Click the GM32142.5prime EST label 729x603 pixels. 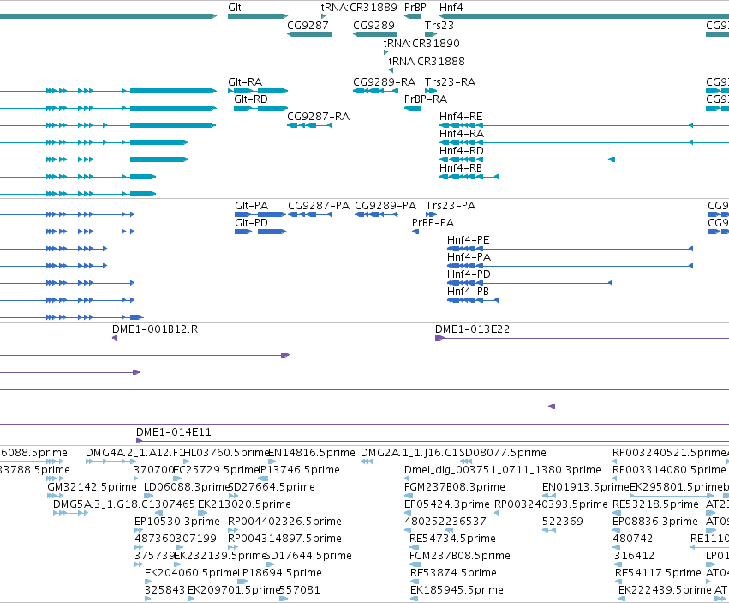click(92, 487)
